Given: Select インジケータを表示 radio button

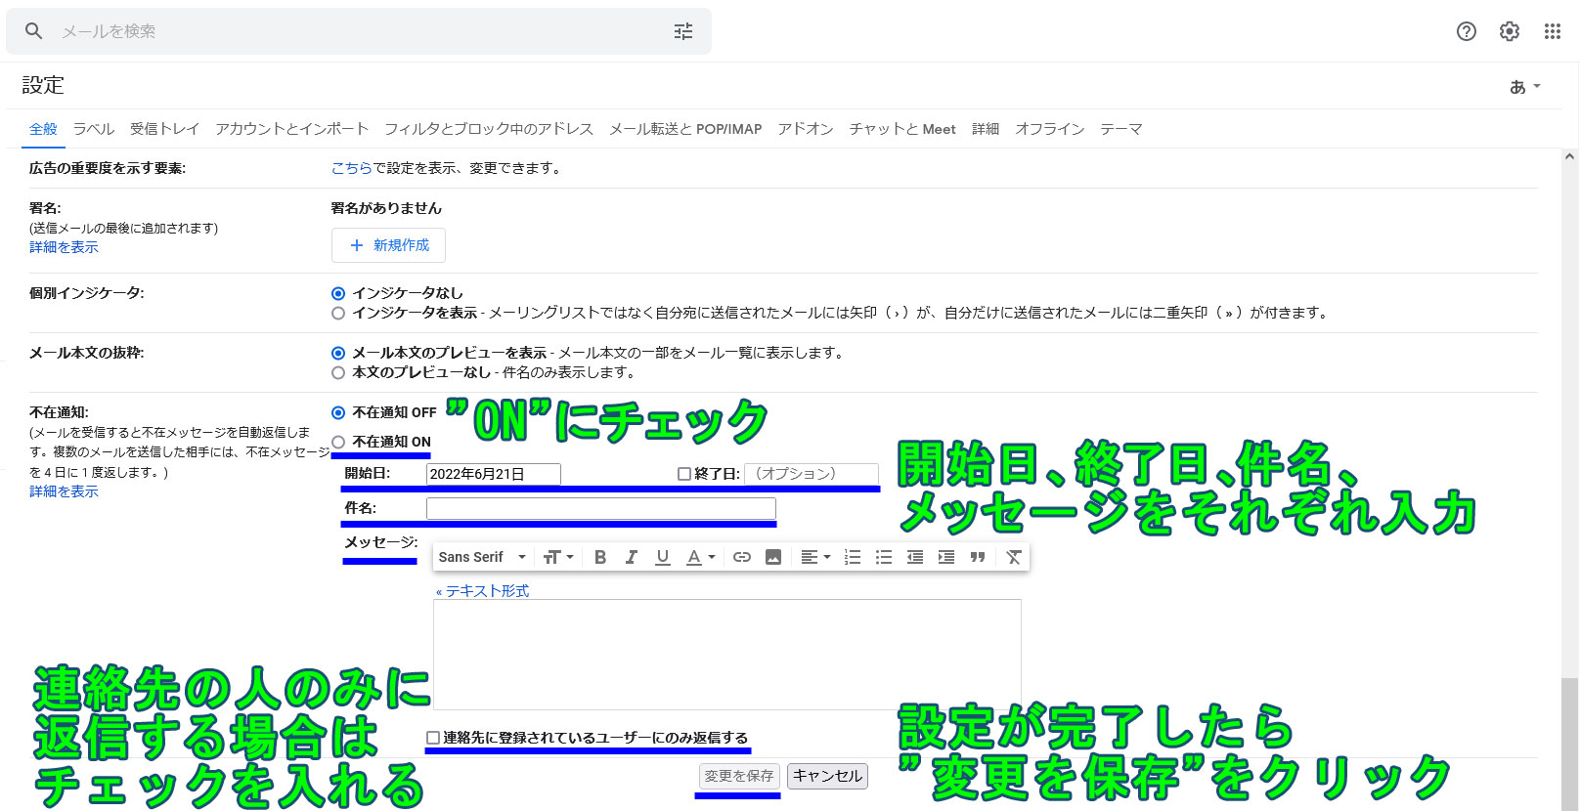Looking at the screenshot, I should point(338,314).
